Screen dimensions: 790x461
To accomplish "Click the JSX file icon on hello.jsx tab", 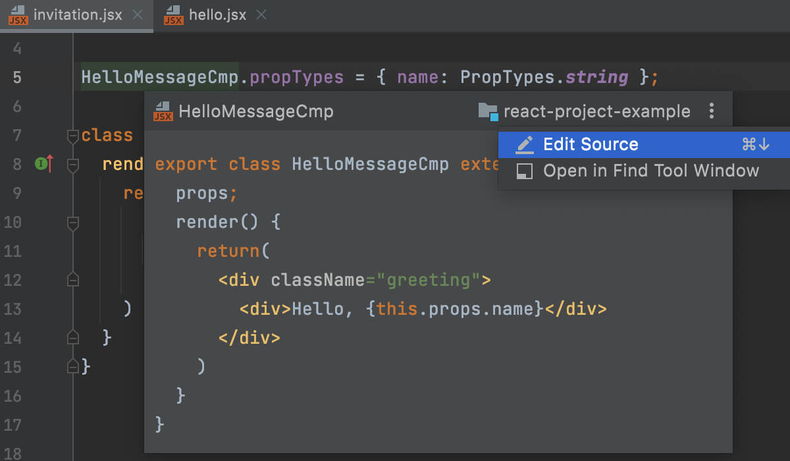I will point(173,14).
